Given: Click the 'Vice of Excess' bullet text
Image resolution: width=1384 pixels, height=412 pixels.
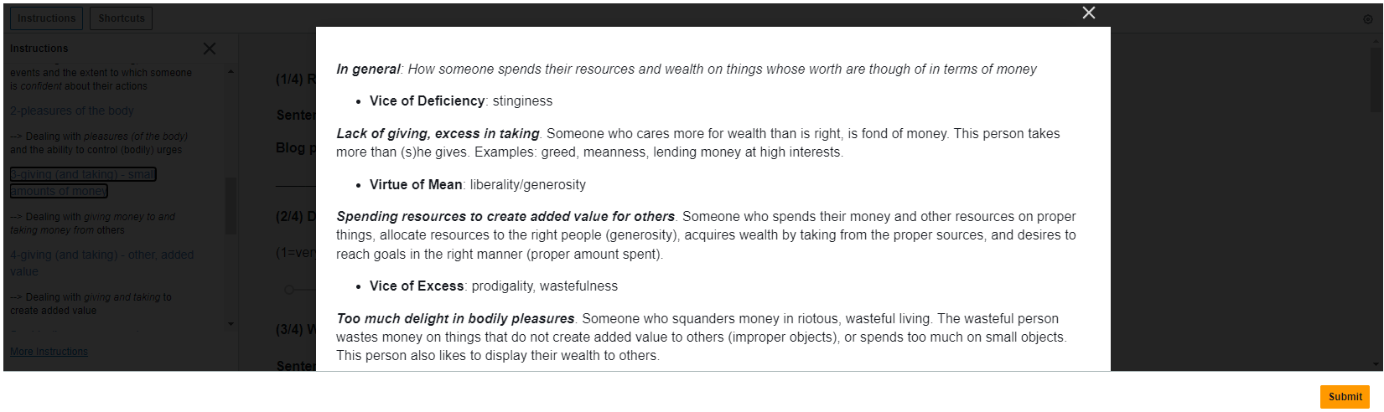Looking at the screenshot, I should [494, 286].
